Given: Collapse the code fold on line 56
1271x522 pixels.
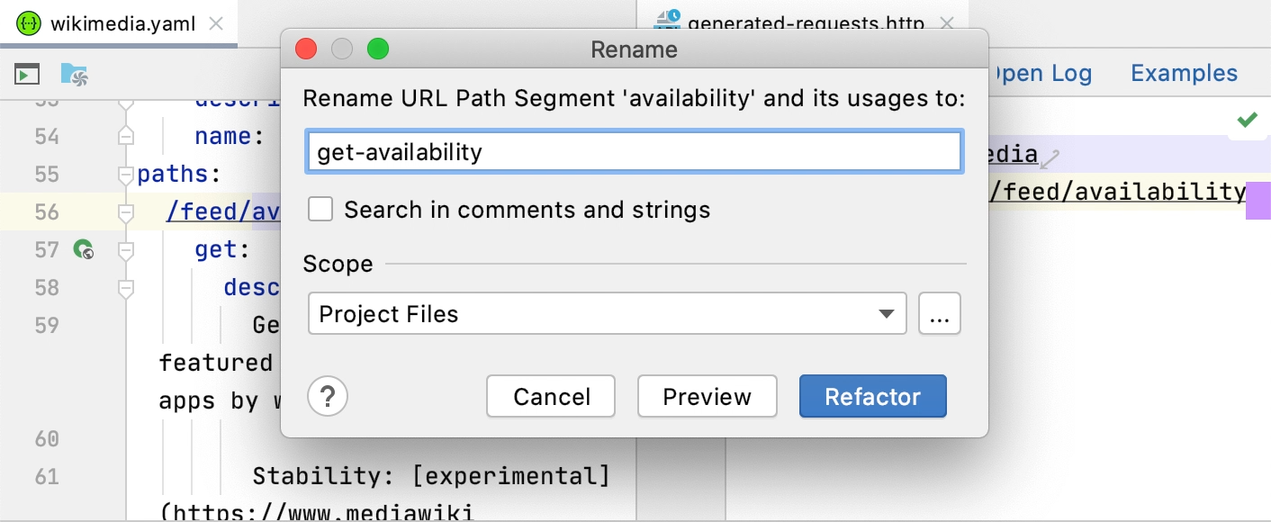Looking at the screenshot, I should 124,212.
